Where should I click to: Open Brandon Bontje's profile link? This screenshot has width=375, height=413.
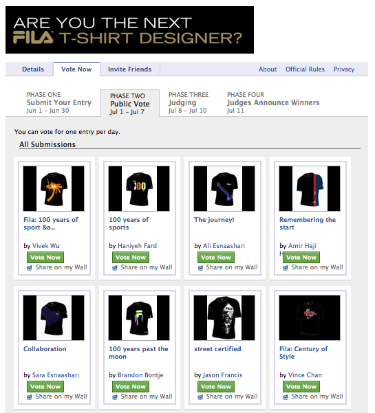coord(140,375)
